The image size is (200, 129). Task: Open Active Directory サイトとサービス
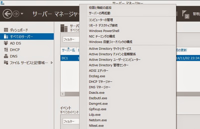(110, 48)
